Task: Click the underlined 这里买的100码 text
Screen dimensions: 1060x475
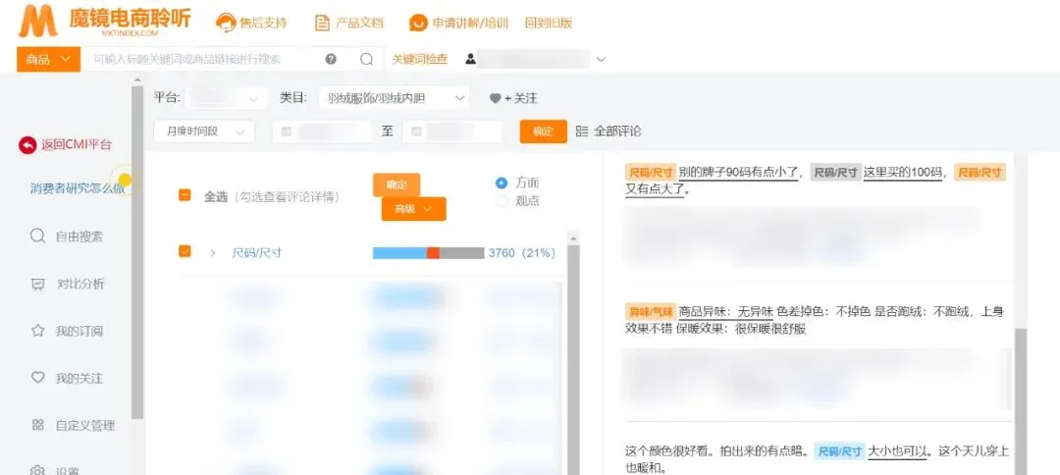Action: pos(903,173)
